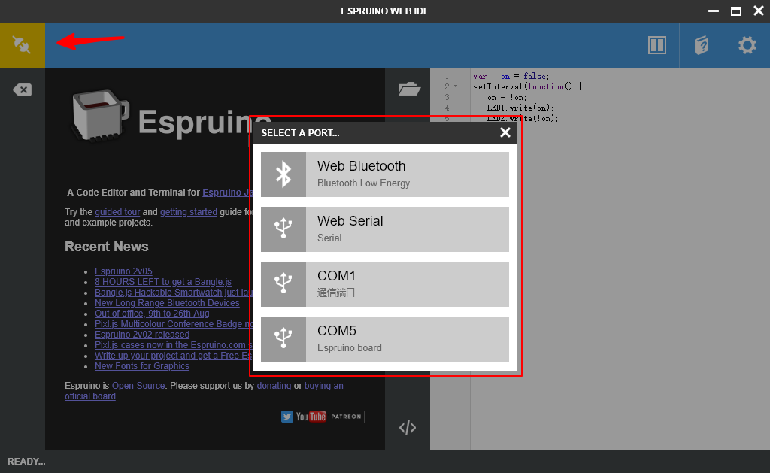Open the help tutorials book icon
This screenshot has width=770, height=473.
click(702, 44)
